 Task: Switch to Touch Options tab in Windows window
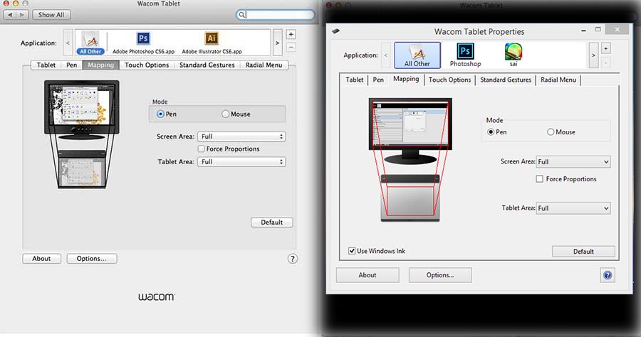tap(449, 80)
